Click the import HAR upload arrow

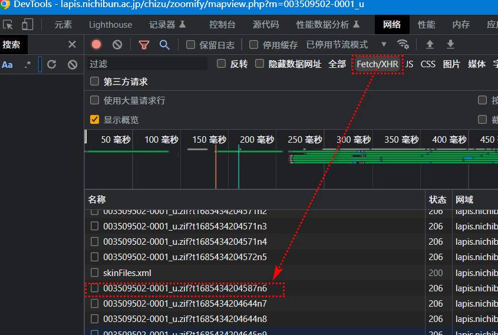[x=430, y=45]
